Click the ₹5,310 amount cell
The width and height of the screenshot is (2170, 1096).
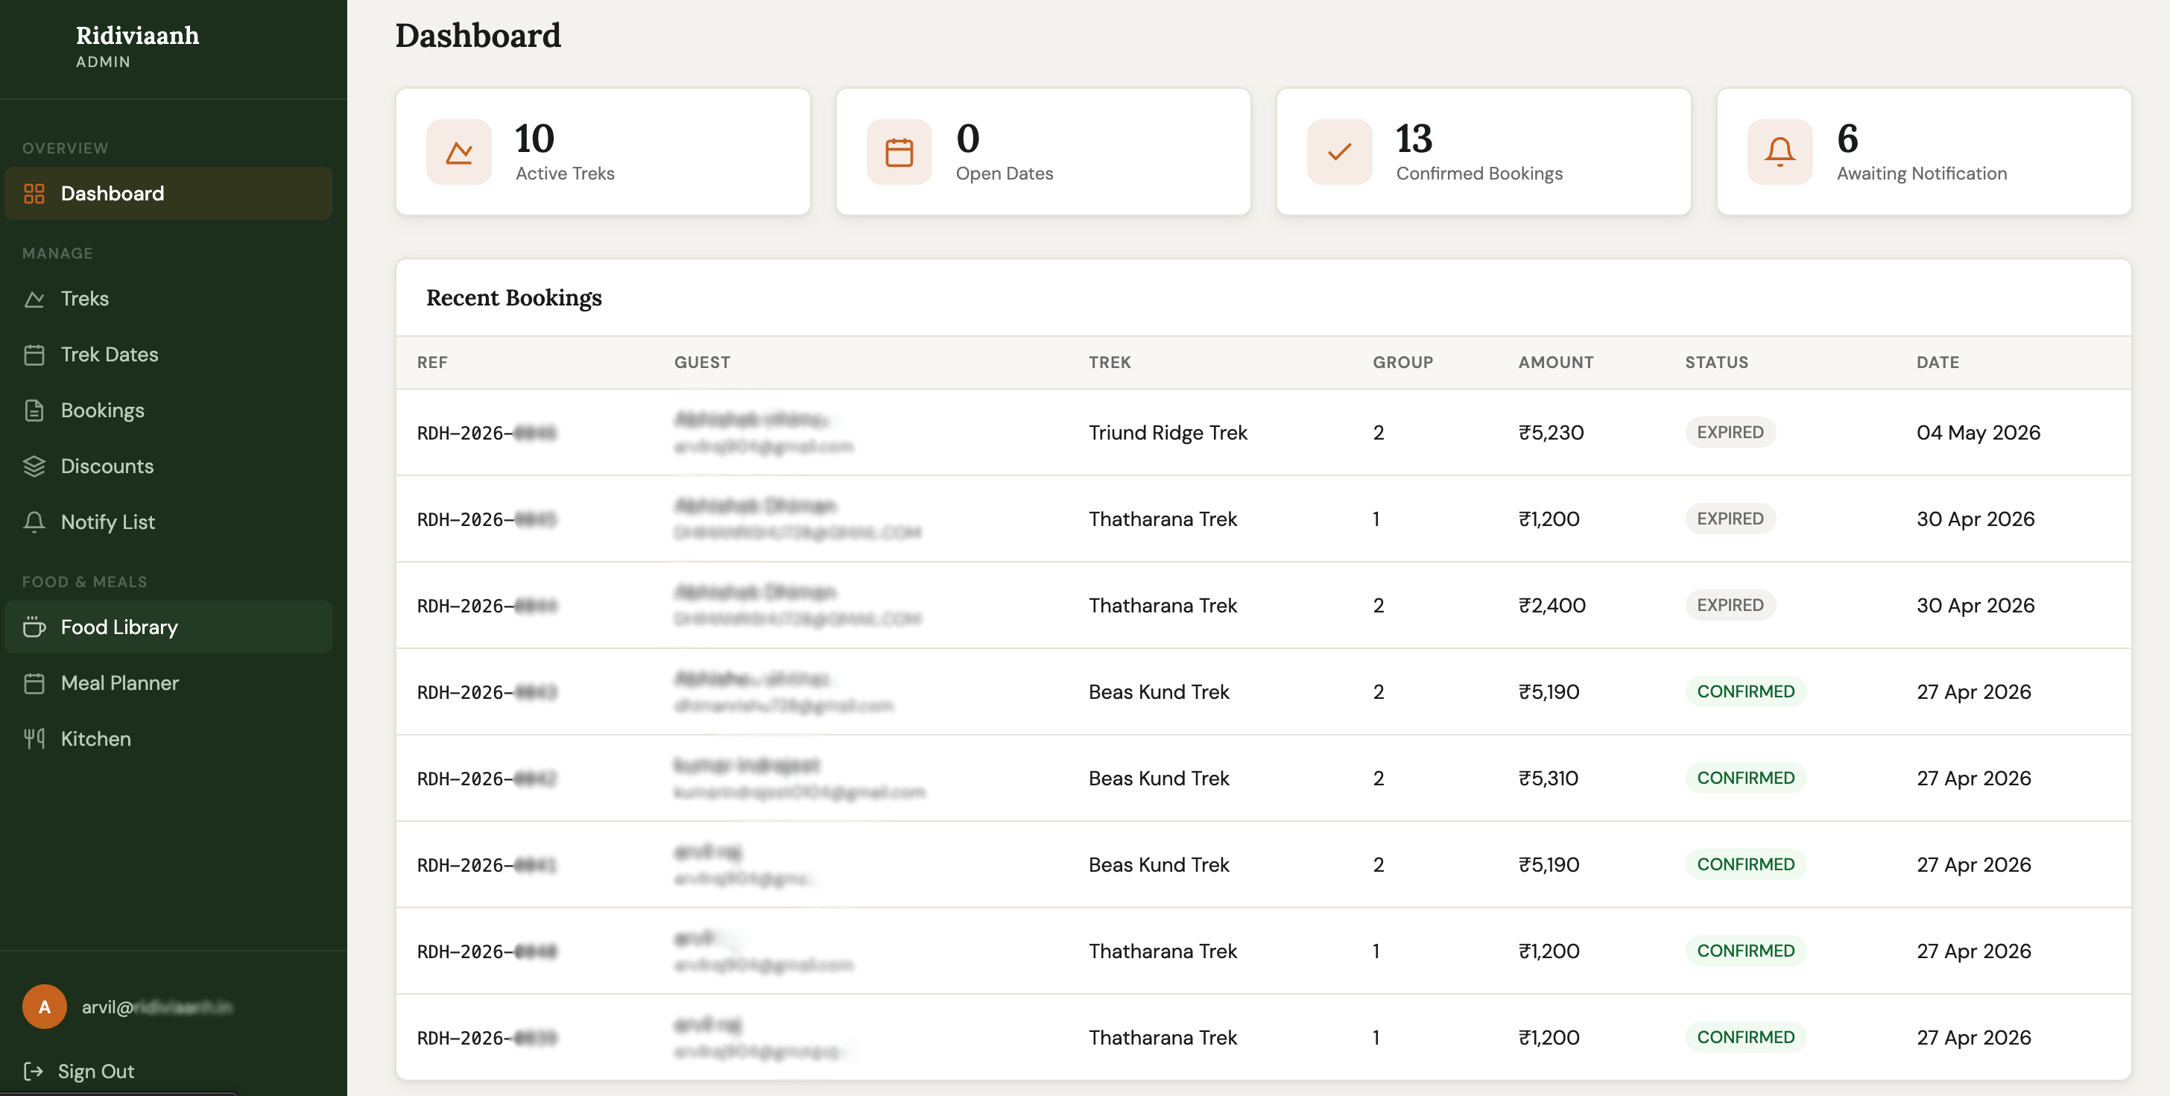pyautogui.click(x=1549, y=778)
